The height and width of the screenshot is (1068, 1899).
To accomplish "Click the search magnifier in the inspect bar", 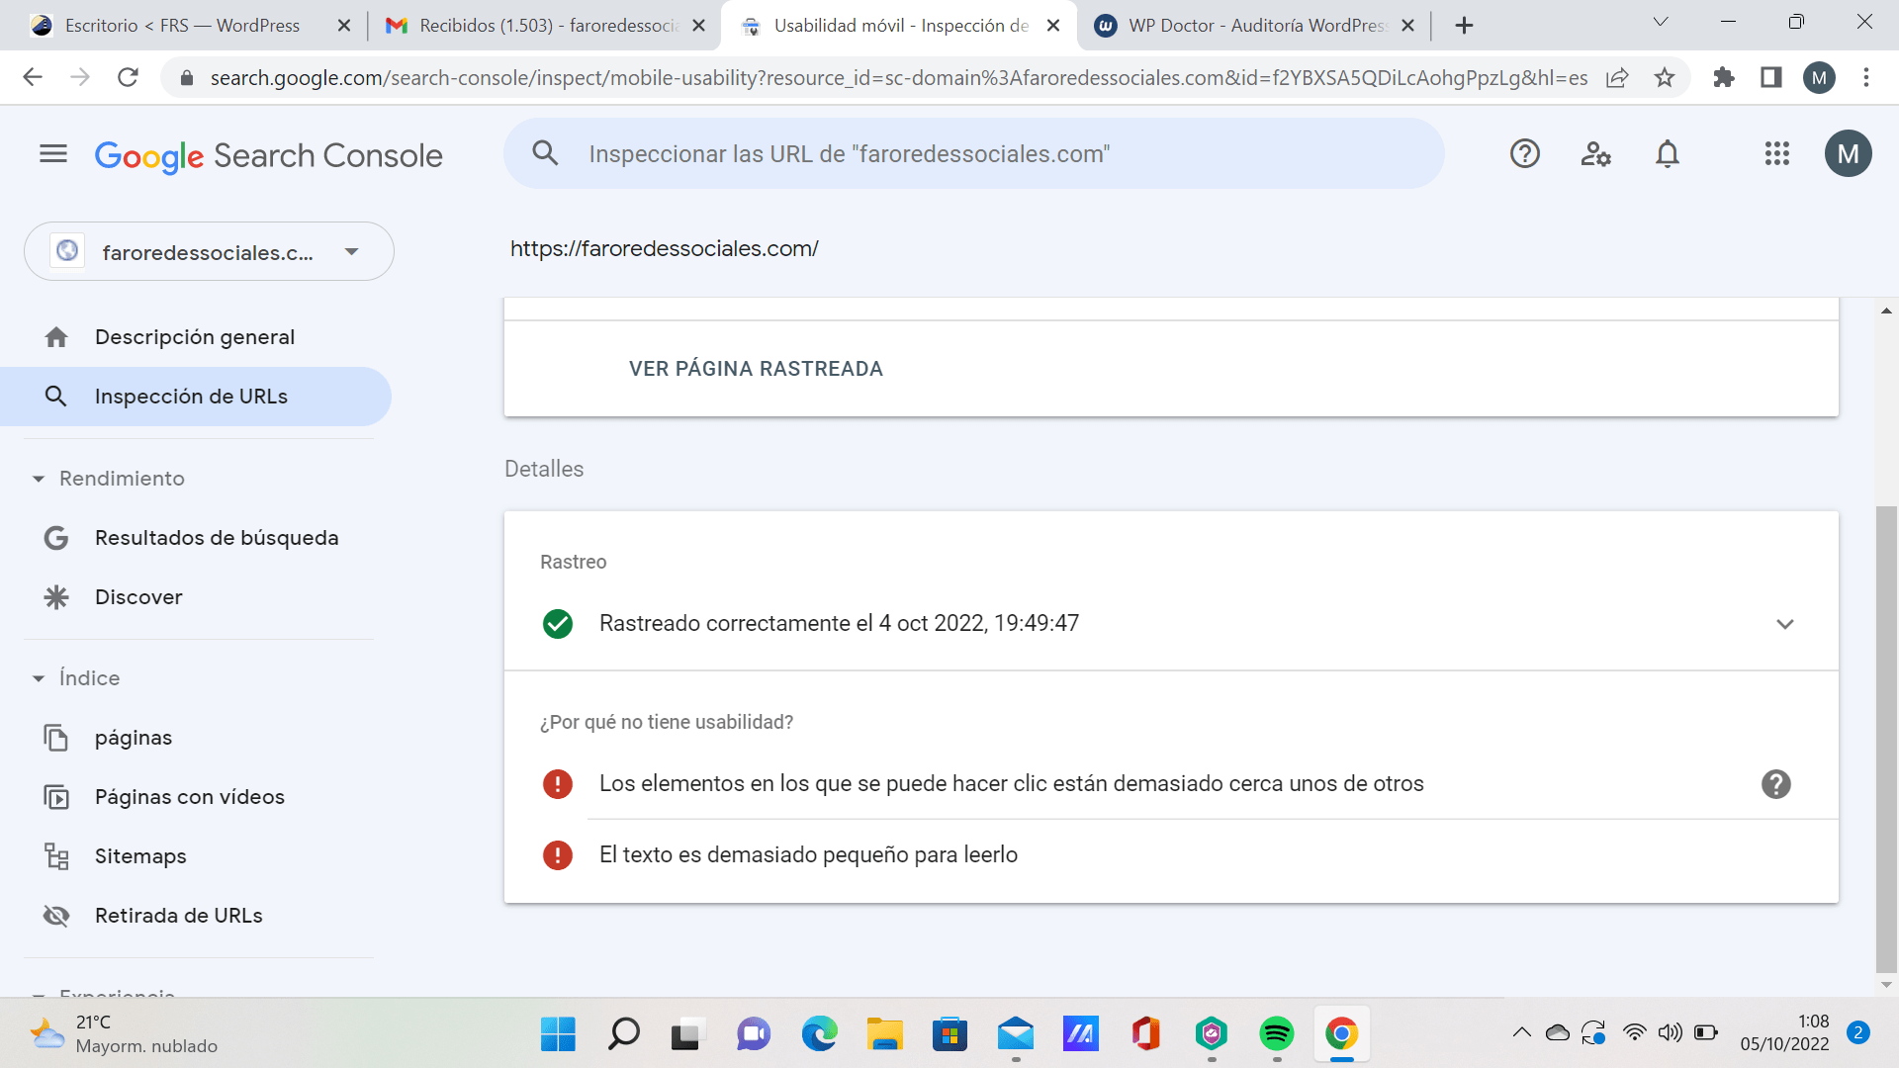I will (x=545, y=153).
